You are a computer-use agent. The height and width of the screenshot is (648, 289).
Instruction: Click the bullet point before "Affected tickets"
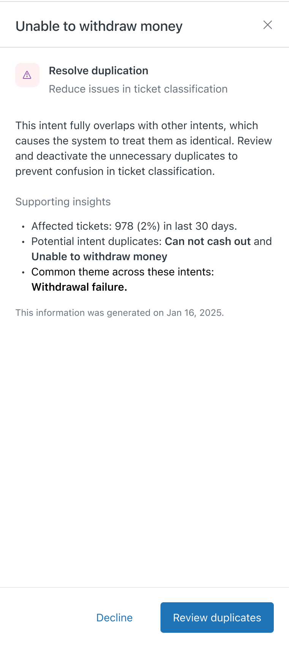click(23, 227)
